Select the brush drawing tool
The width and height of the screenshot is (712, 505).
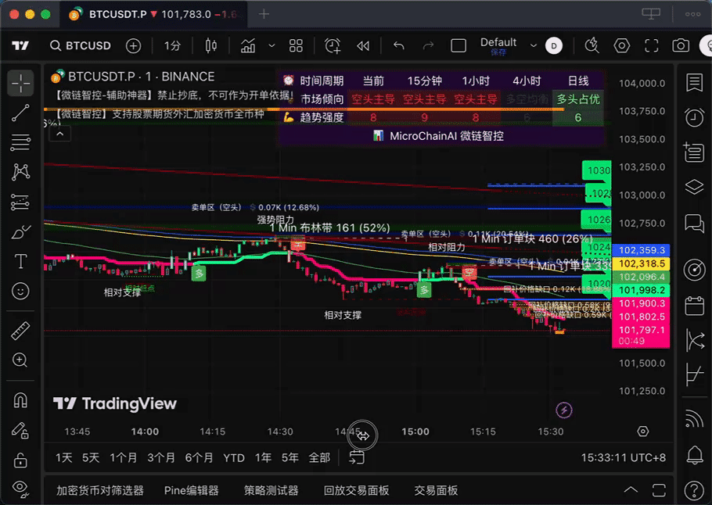(20, 232)
